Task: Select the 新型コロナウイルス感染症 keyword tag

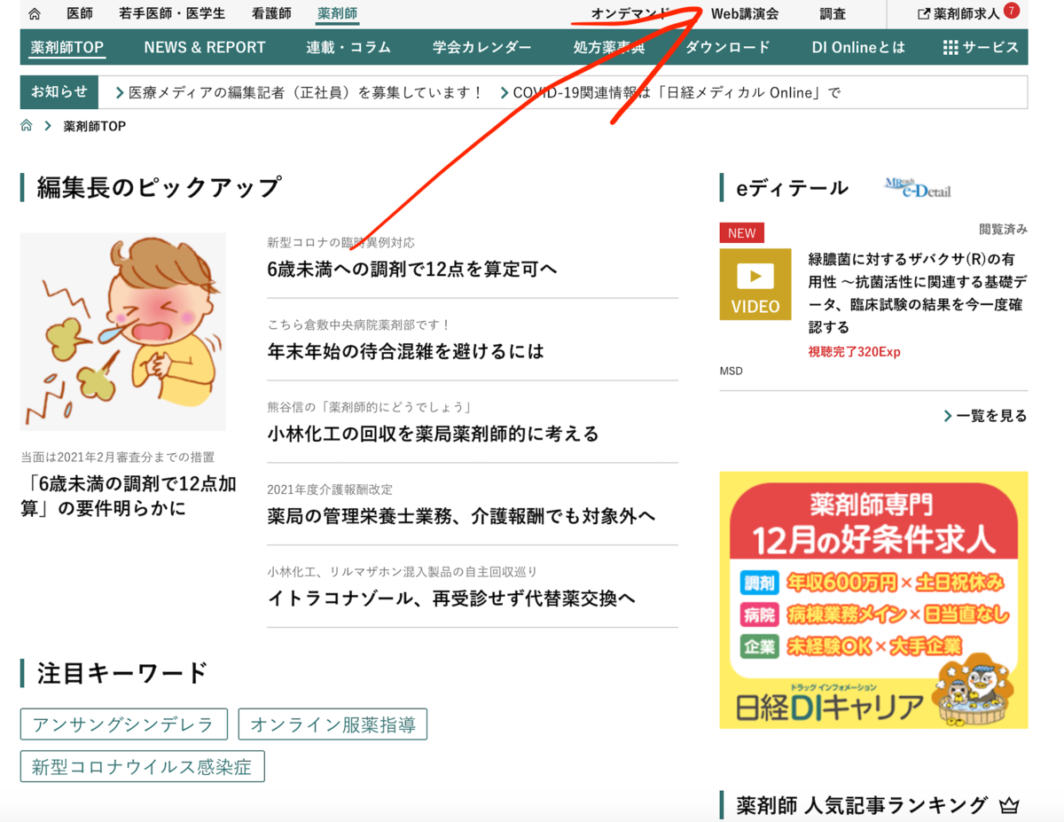Action: coord(142,767)
